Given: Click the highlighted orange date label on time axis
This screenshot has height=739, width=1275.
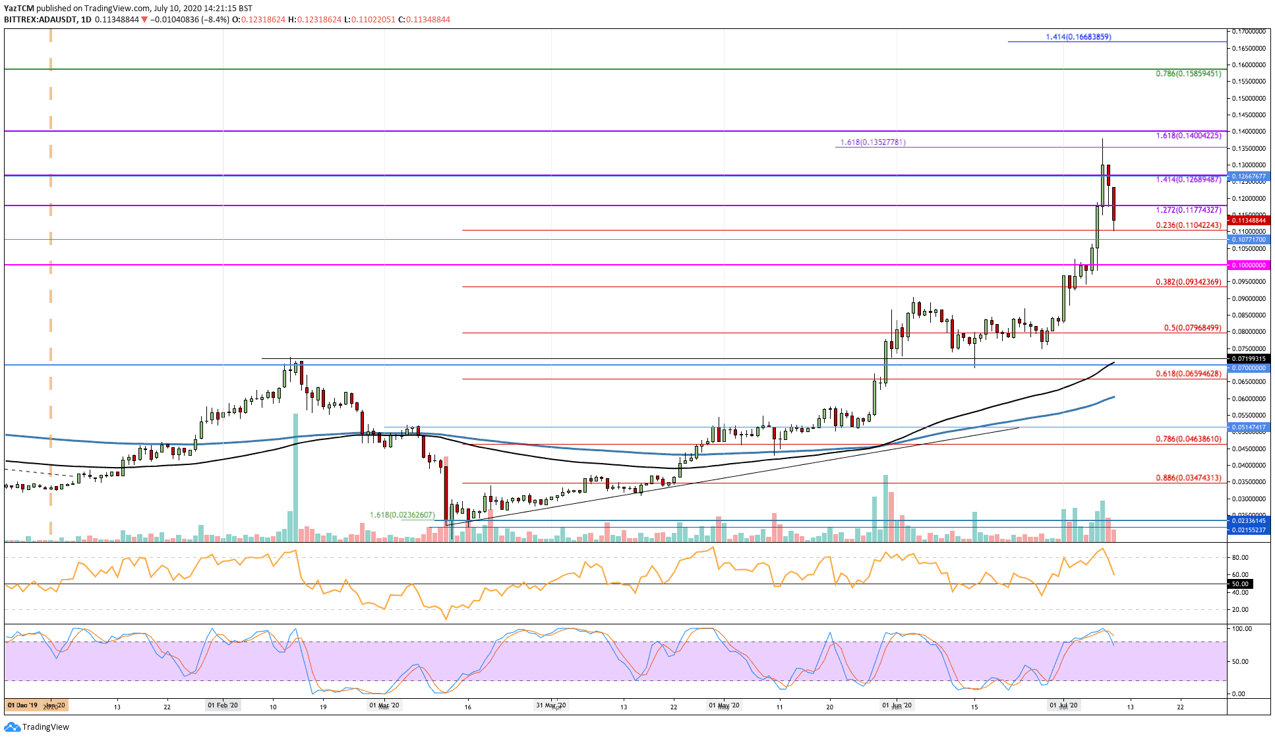Looking at the screenshot, I should (x=36, y=705).
